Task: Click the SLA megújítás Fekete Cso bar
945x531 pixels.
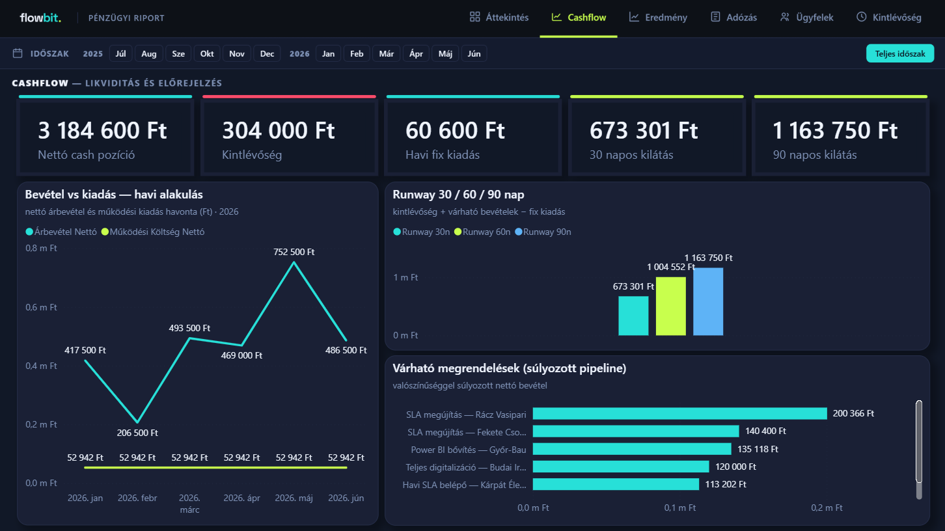Action: [636, 431]
